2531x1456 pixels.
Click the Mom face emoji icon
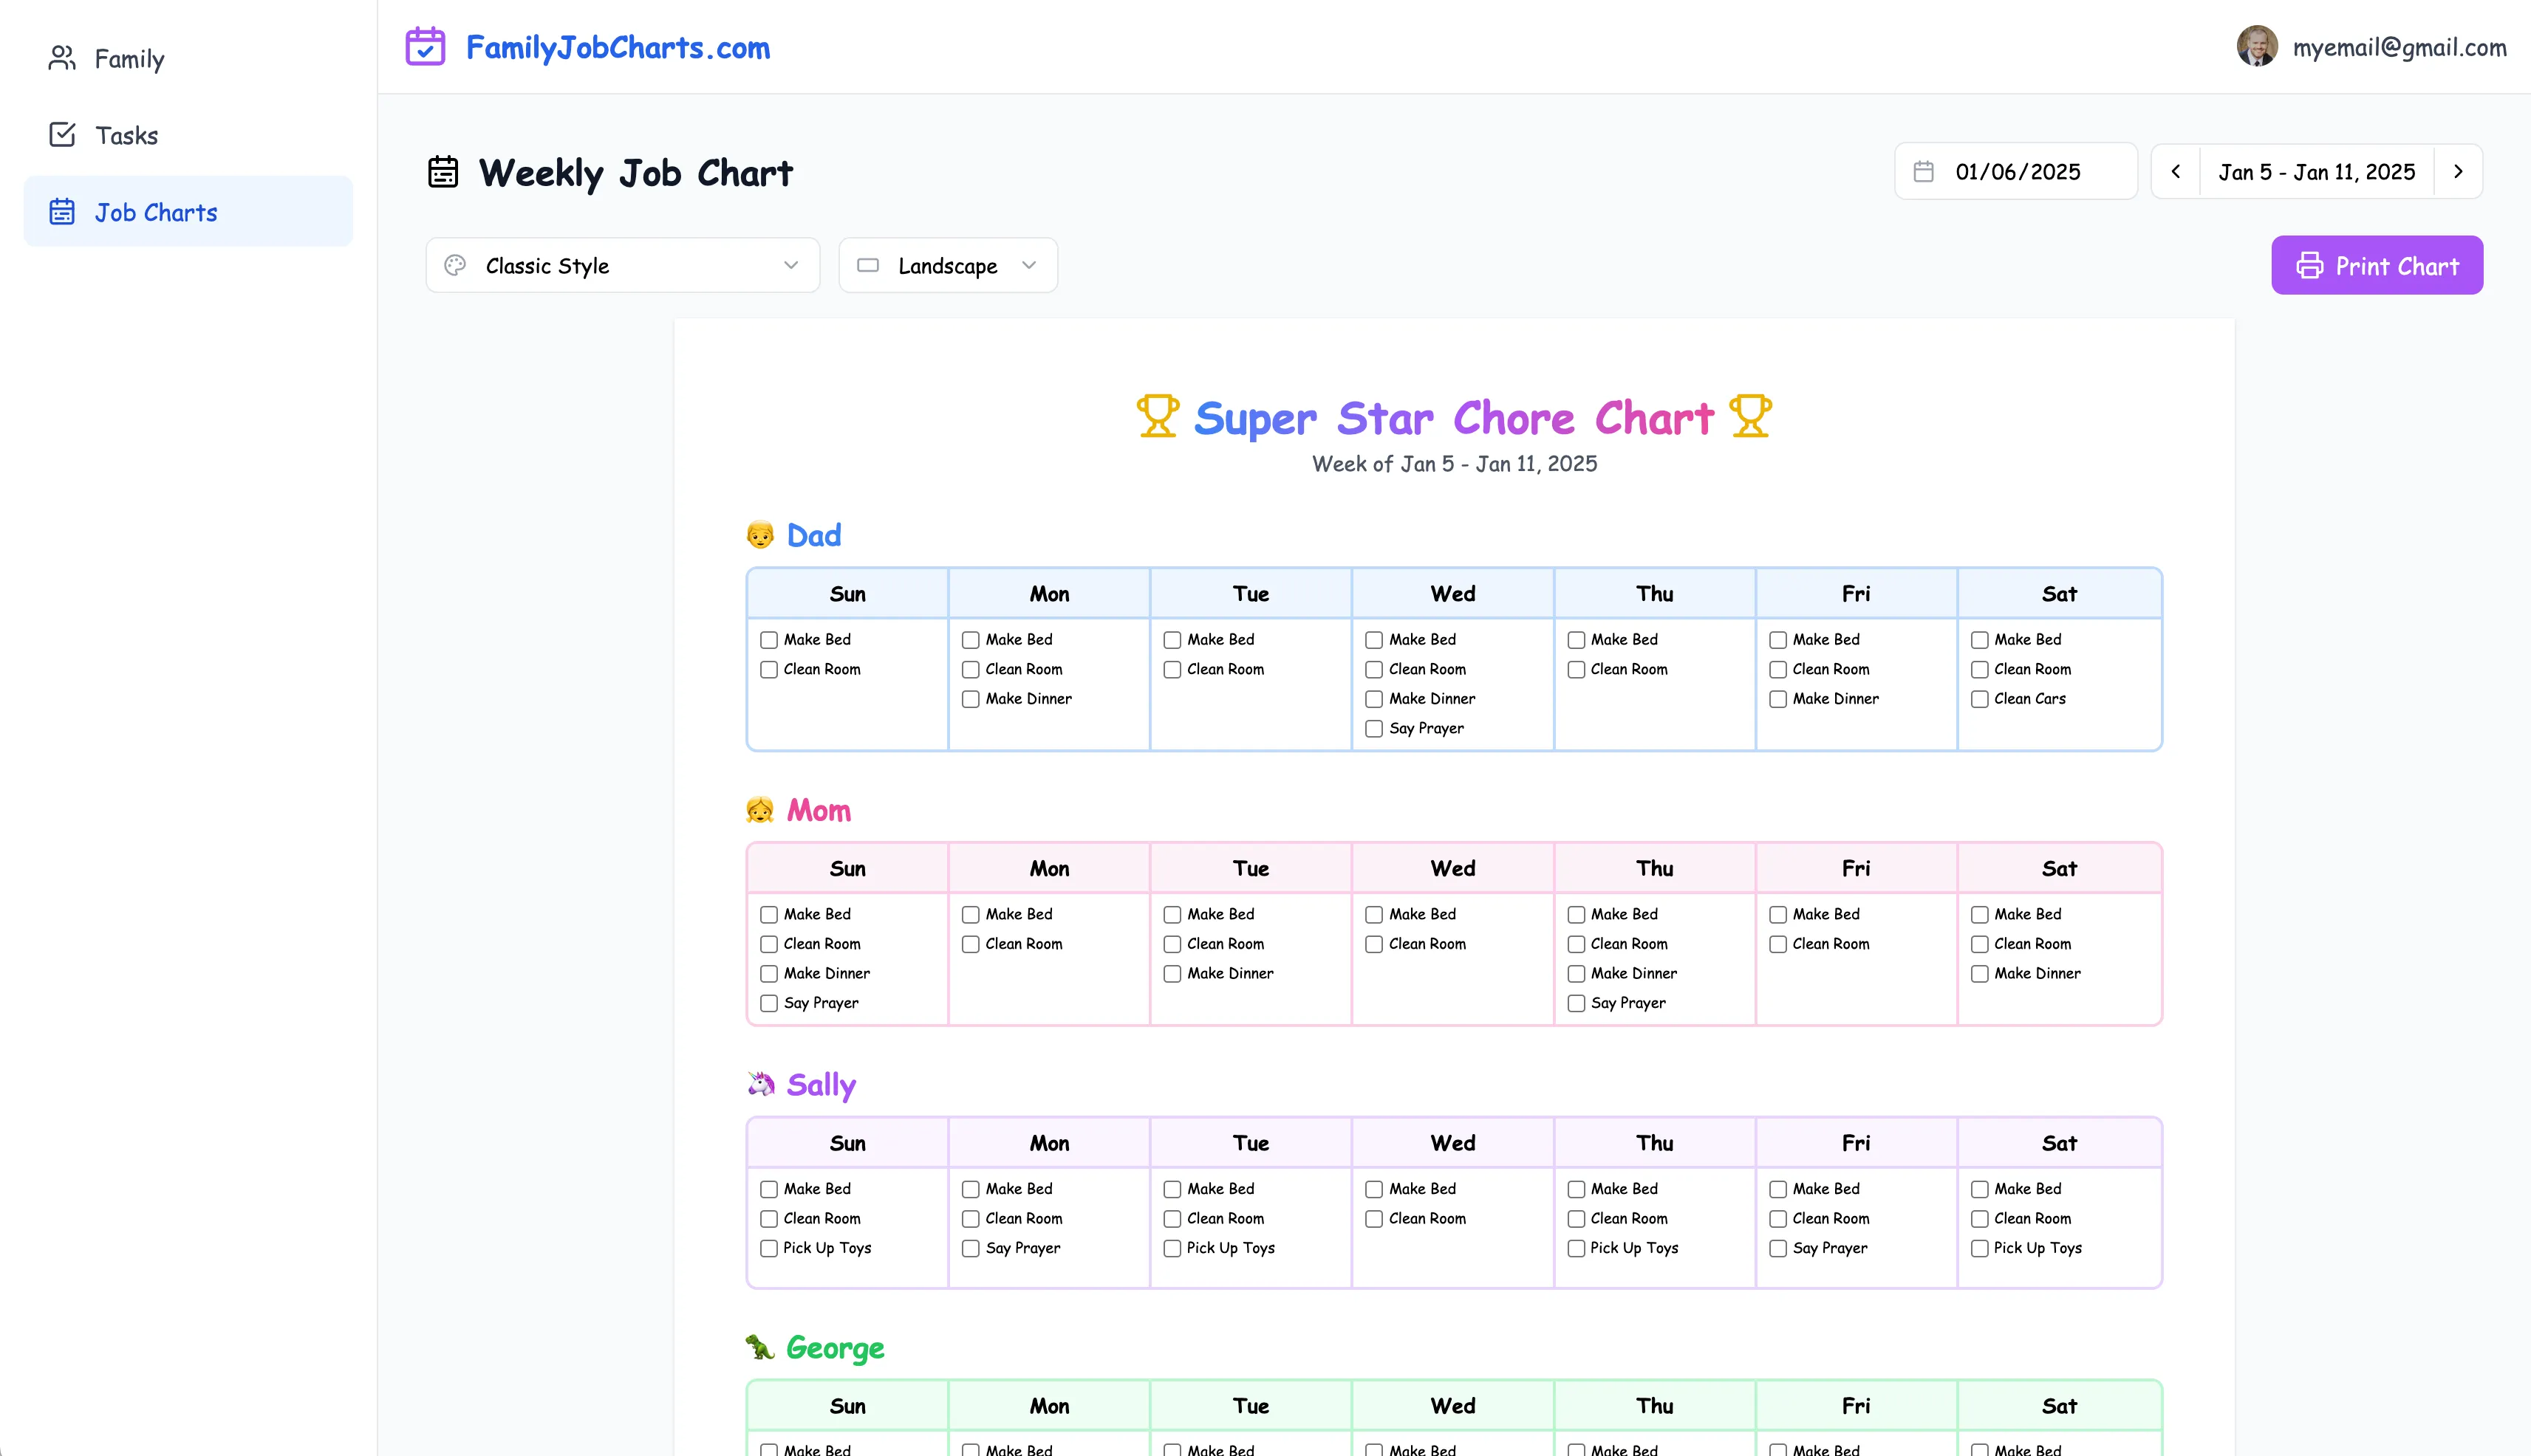(760, 810)
